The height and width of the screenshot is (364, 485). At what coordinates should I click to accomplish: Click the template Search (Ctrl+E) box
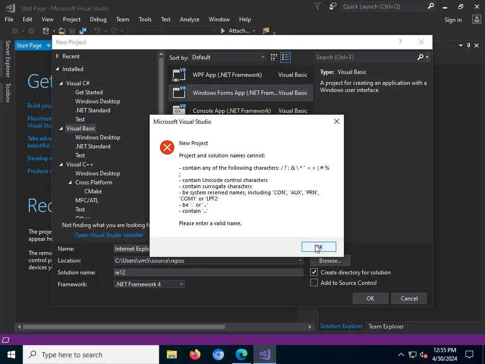[x=366, y=57]
